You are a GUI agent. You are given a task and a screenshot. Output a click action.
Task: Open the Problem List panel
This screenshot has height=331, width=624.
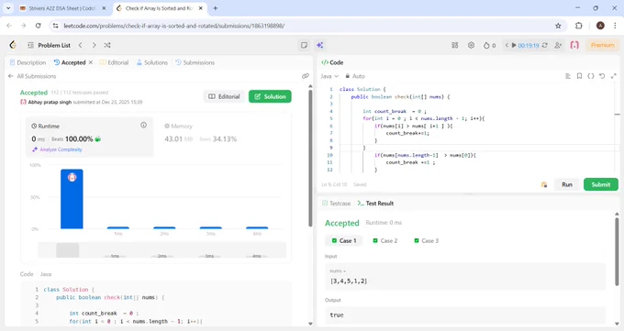tap(49, 45)
